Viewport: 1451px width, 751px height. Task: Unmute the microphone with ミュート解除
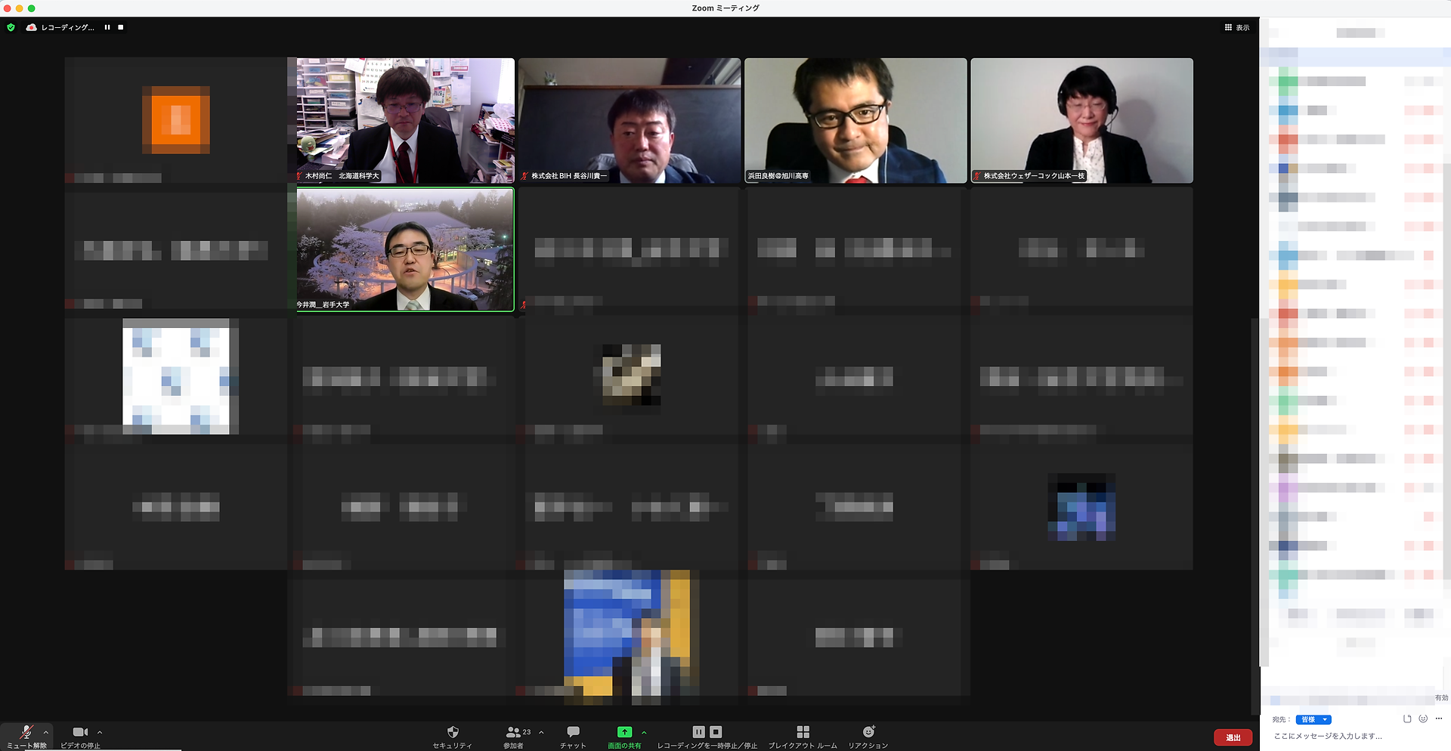pos(26,736)
